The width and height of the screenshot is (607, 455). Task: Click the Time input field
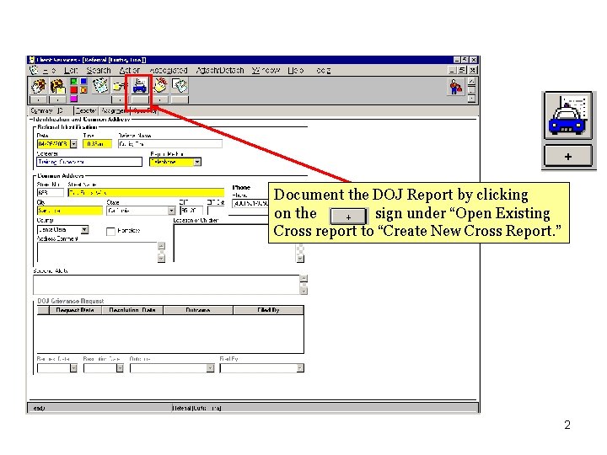[x=97, y=144]
